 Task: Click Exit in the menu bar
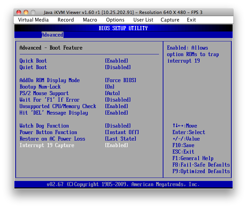[191, 20]
